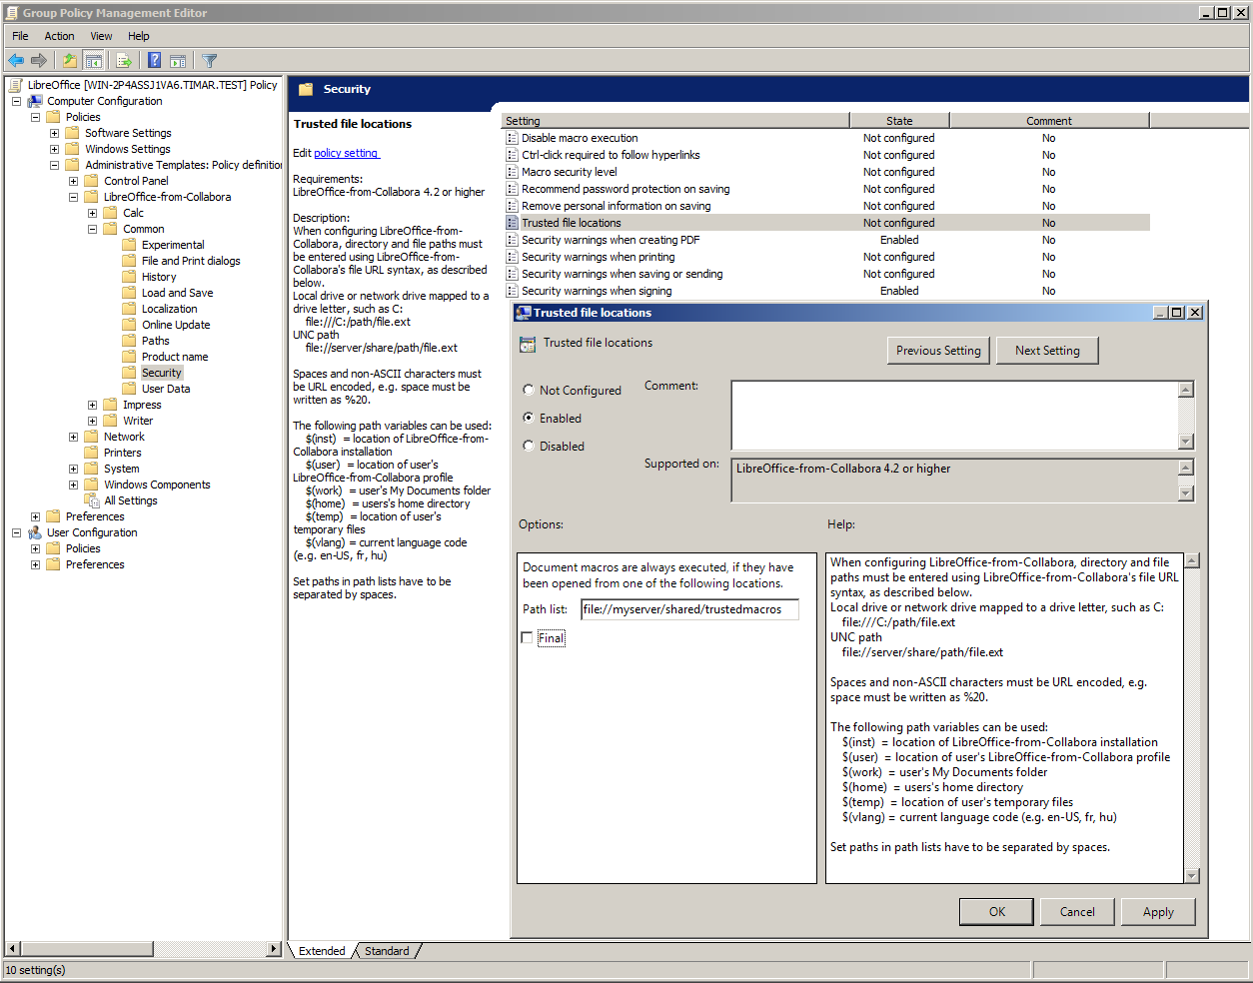Viewport: 1253px width, 983px height.
Task: Select Security warnings when creating PDF row
Action: (825, 240)
